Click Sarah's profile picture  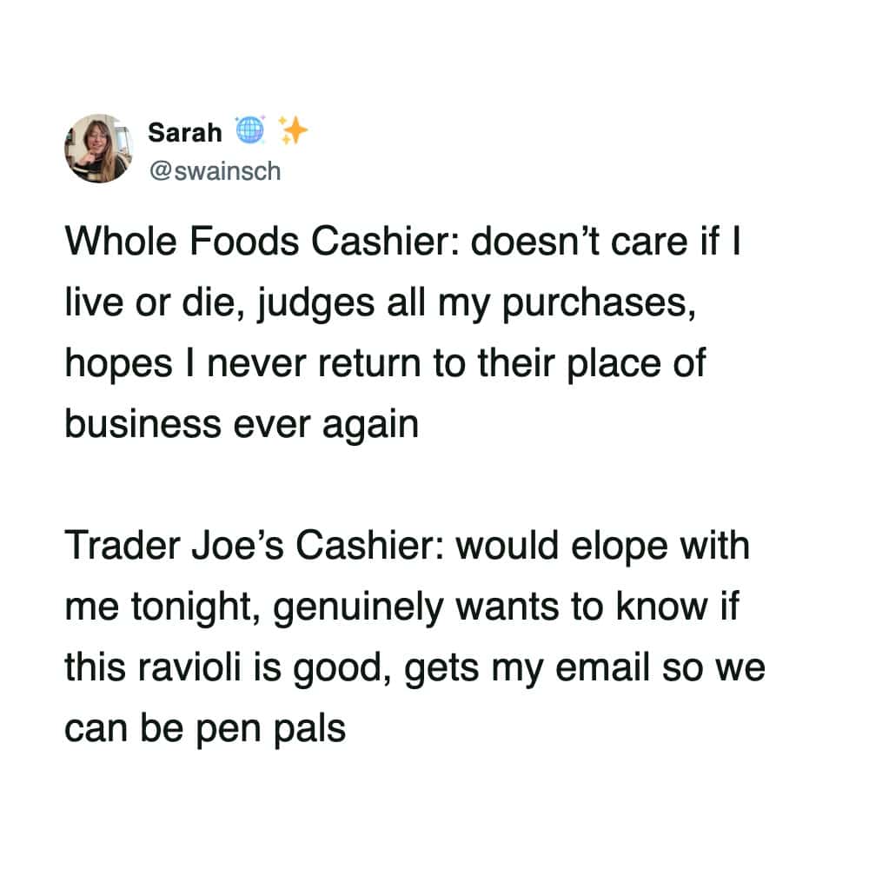point(96,148)
